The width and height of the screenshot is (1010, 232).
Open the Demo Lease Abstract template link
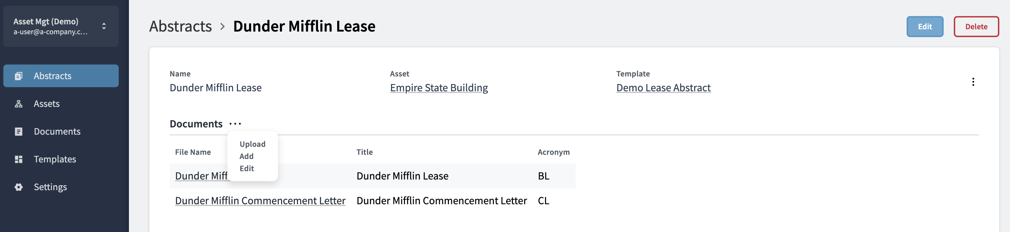663,87
